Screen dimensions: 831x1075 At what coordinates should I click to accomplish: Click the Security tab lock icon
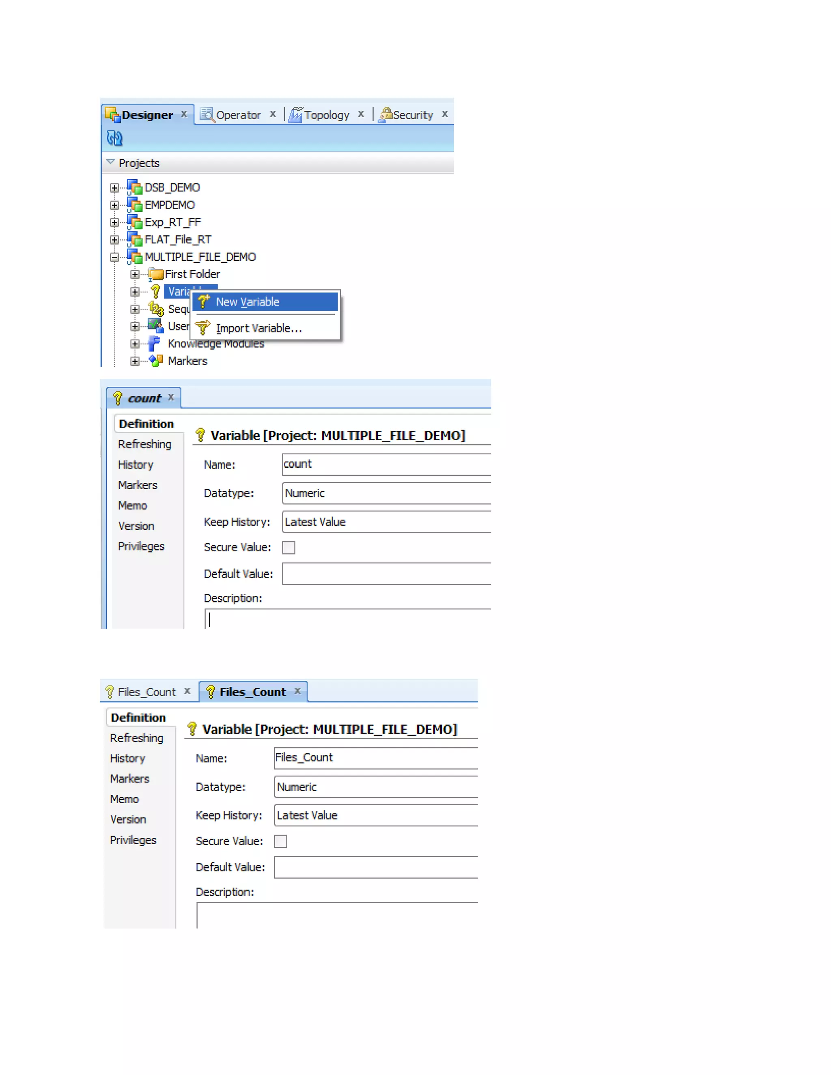coord(385,115)
